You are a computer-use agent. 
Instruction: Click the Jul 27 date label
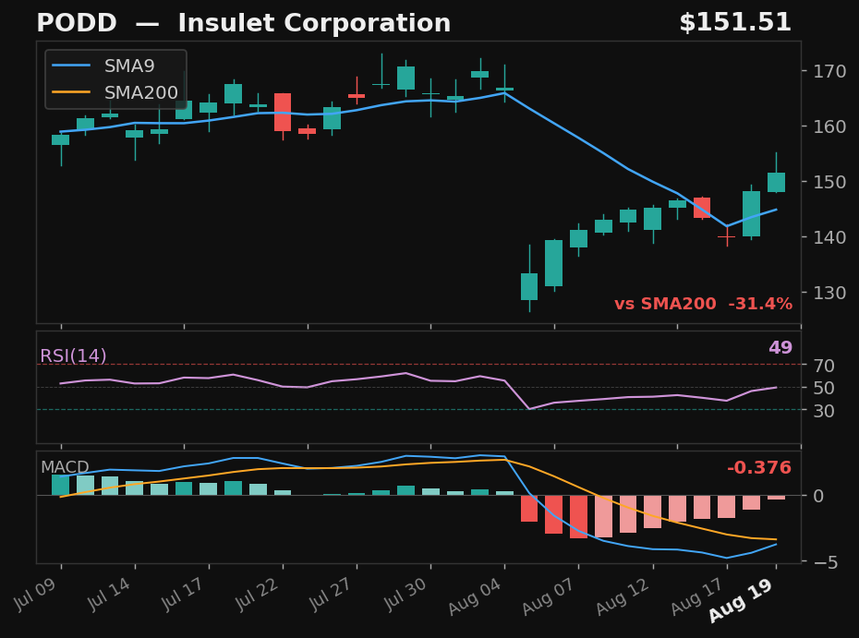point(331,595)
